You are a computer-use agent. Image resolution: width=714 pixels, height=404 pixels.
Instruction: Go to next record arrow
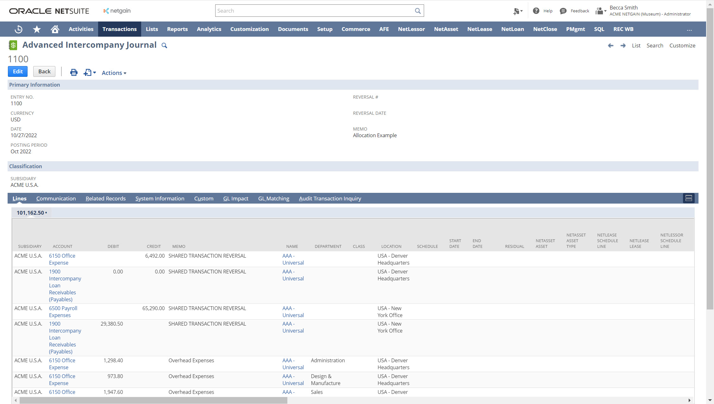coord(623,46)
